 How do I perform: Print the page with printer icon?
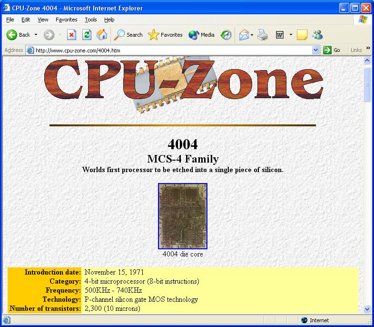click(263, 35)
